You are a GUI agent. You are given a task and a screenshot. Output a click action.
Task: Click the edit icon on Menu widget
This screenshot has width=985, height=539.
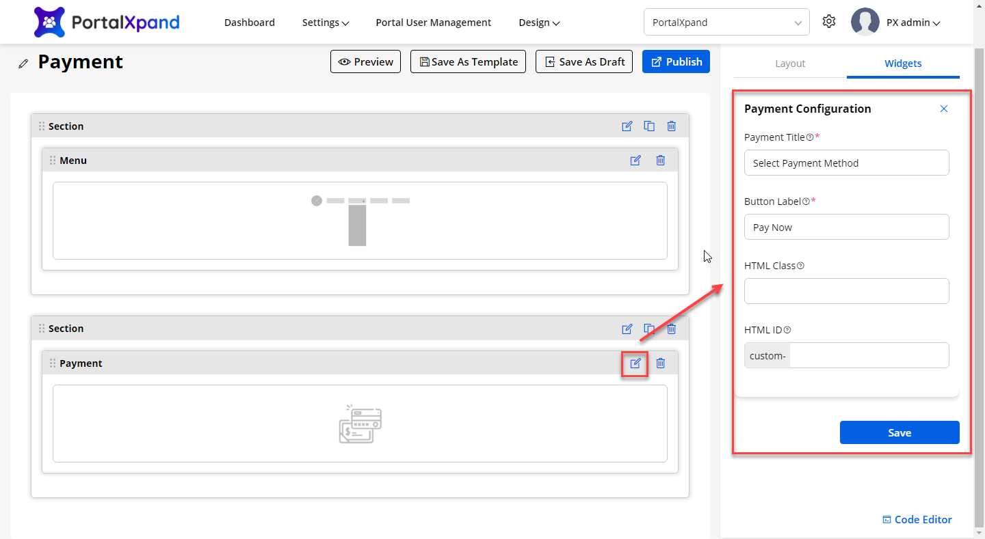[x=635, y=161]
